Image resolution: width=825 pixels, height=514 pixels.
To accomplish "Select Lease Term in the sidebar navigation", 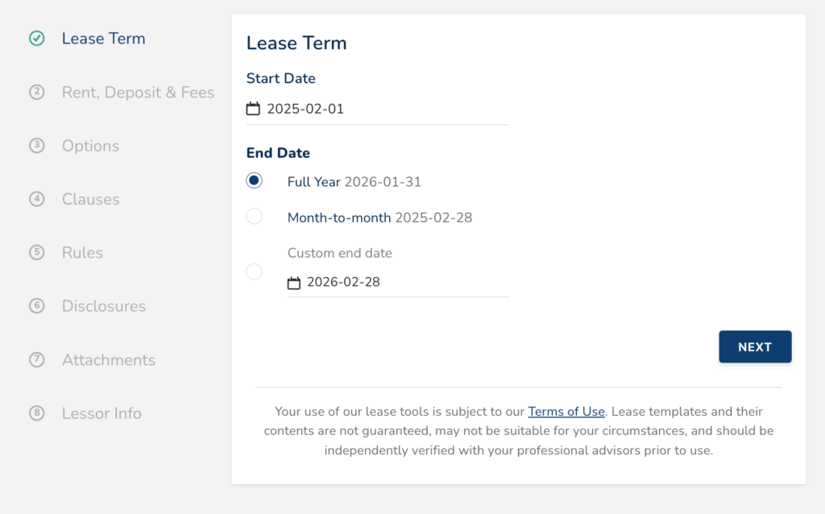I will (x=103, y=38).
